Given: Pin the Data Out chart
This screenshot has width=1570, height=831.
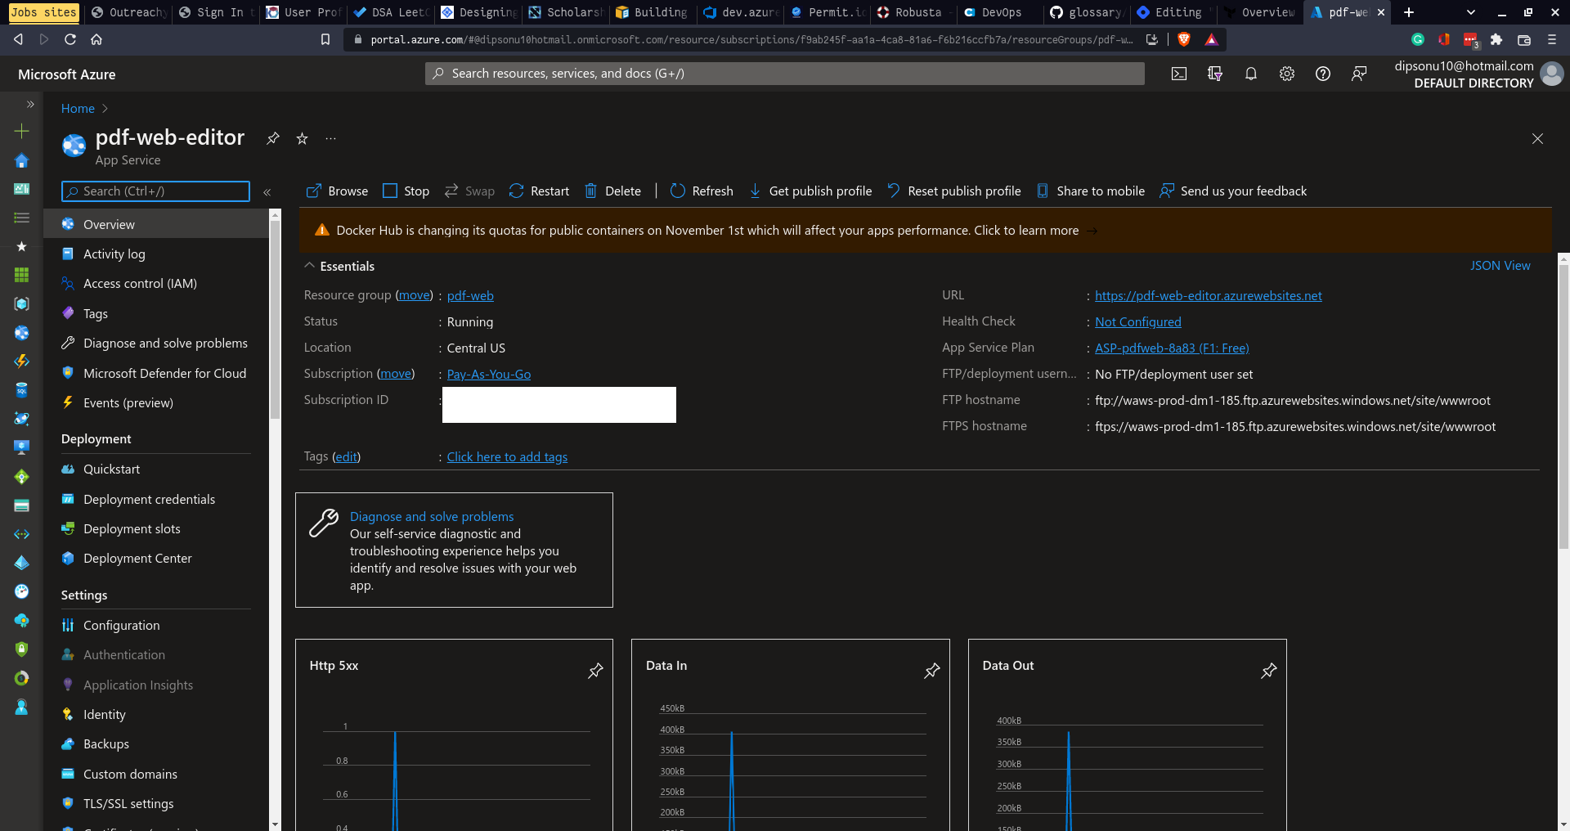Looking at the screenshot, I should point(1268,671).
